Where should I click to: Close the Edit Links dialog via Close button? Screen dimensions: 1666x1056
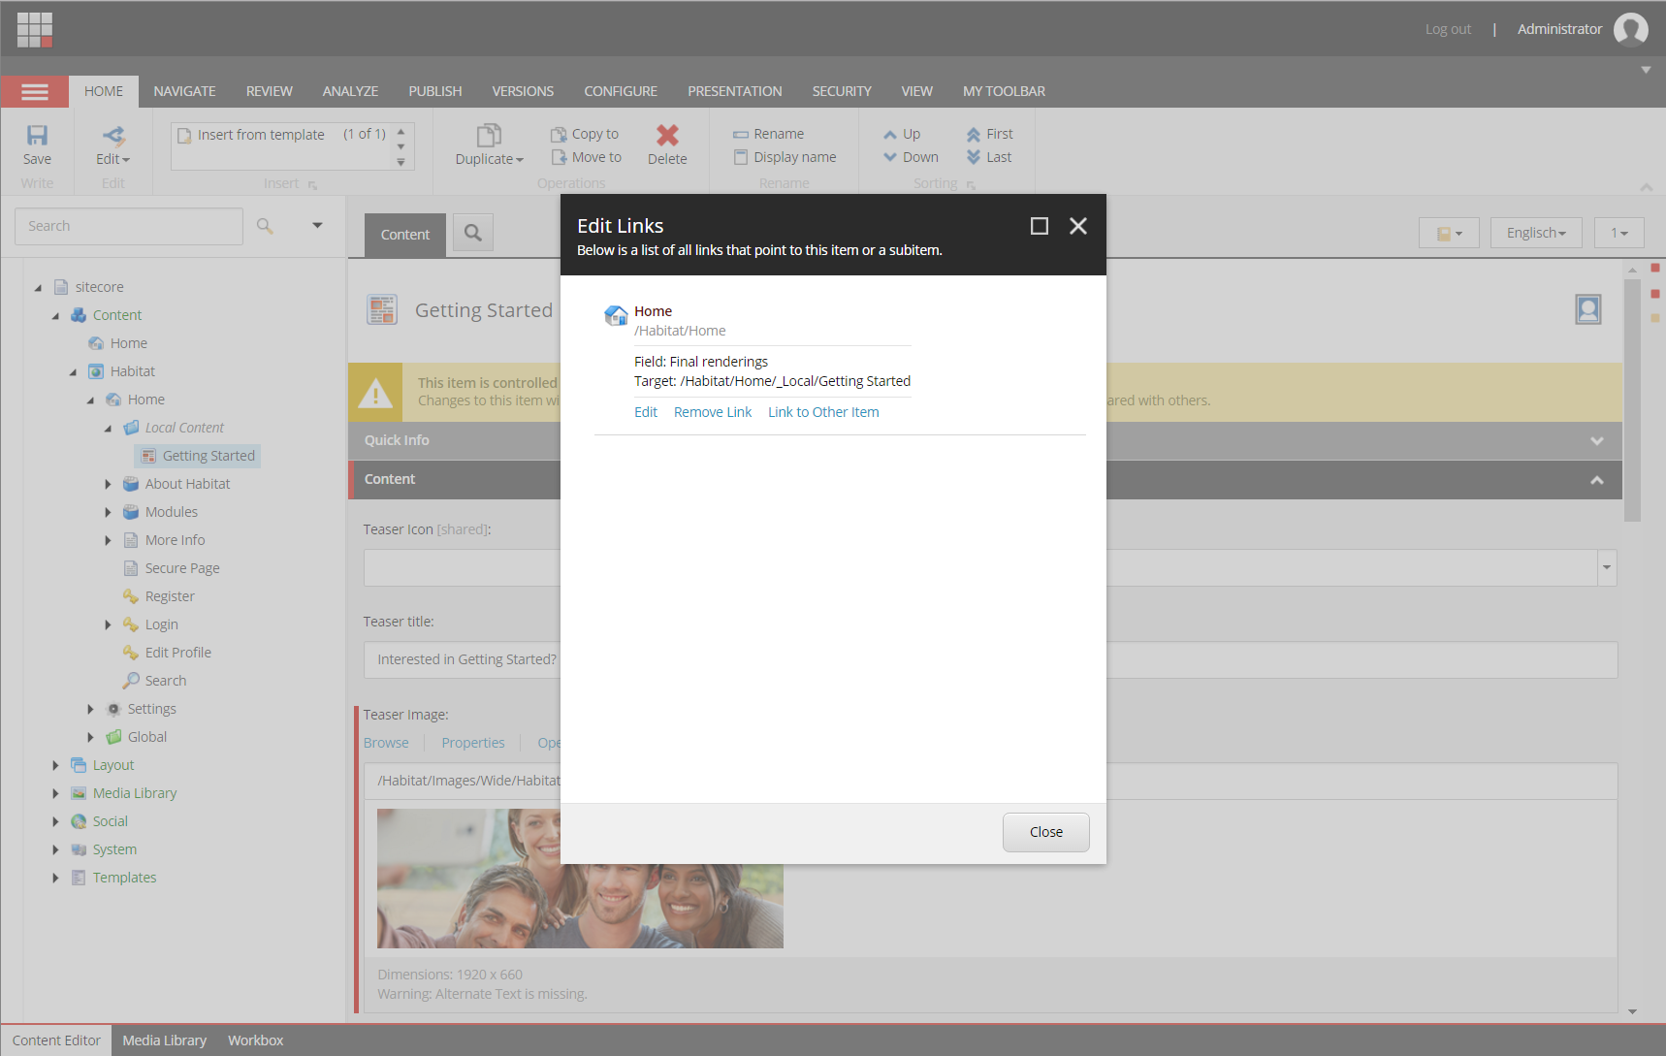pyautogui.click(x=1046, y=832)
